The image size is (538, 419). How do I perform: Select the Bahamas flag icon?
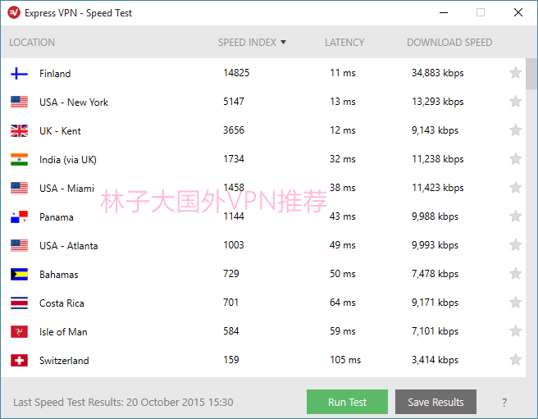click(x=19, y=274)
